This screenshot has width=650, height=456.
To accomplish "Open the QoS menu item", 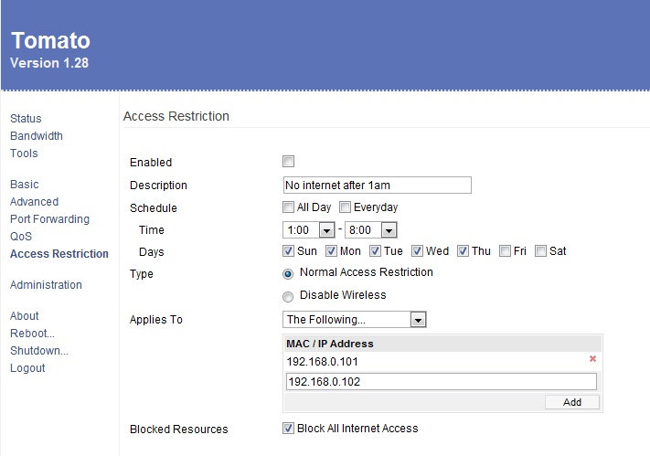I will tap(21, 237).
